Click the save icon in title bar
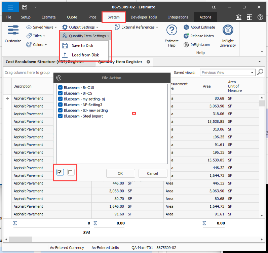Viewport: 268px width, 253px height. [25, 7]
